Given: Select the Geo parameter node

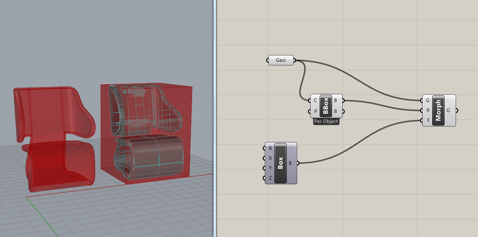Looking at the screenshot, I should pos(281,60).
